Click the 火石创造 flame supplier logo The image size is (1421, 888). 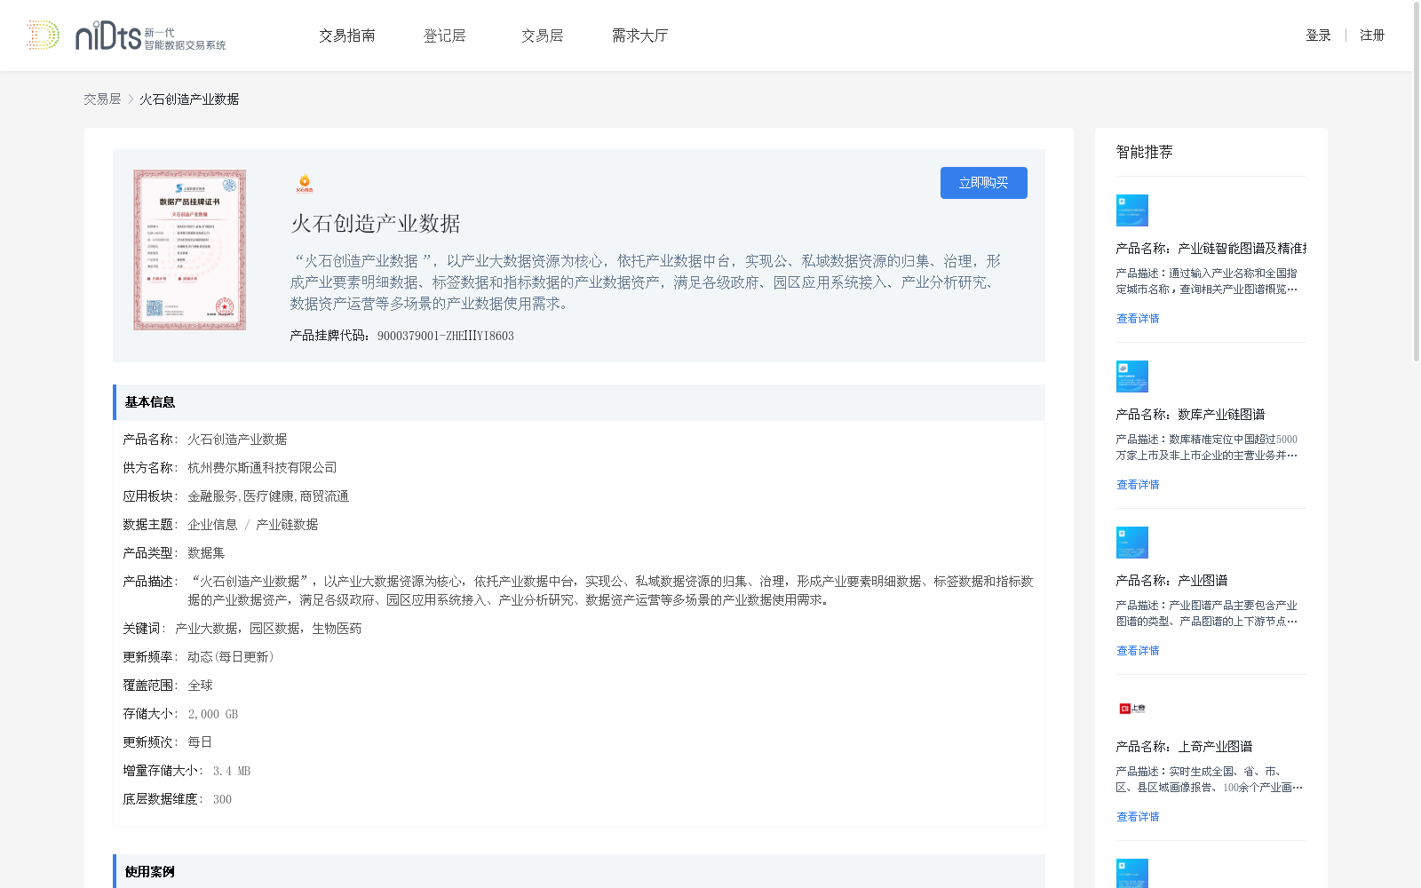pyautogui.click(x=304, y=183)
